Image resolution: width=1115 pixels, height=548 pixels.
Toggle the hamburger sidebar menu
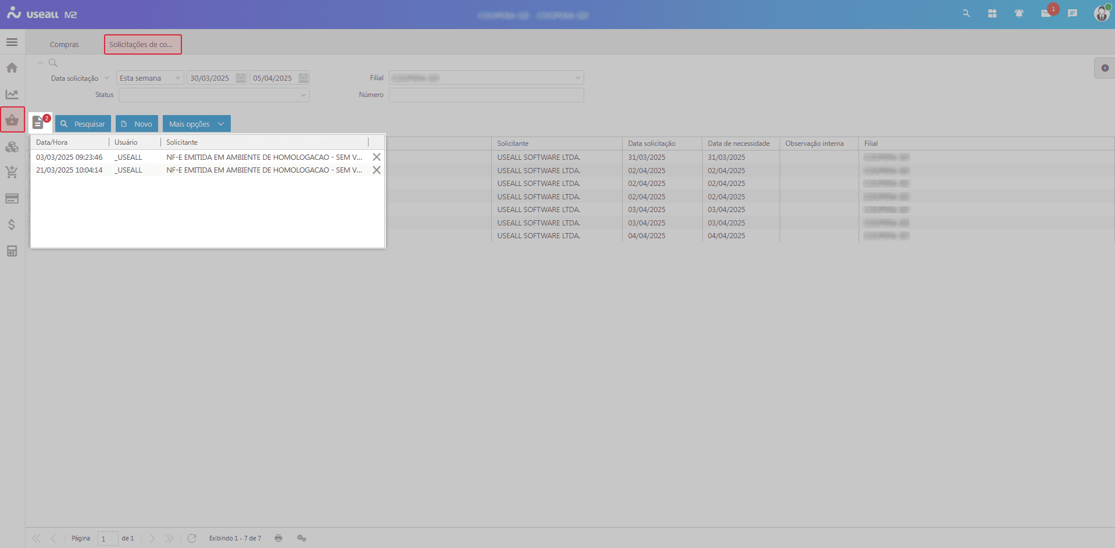click(12, 42)
